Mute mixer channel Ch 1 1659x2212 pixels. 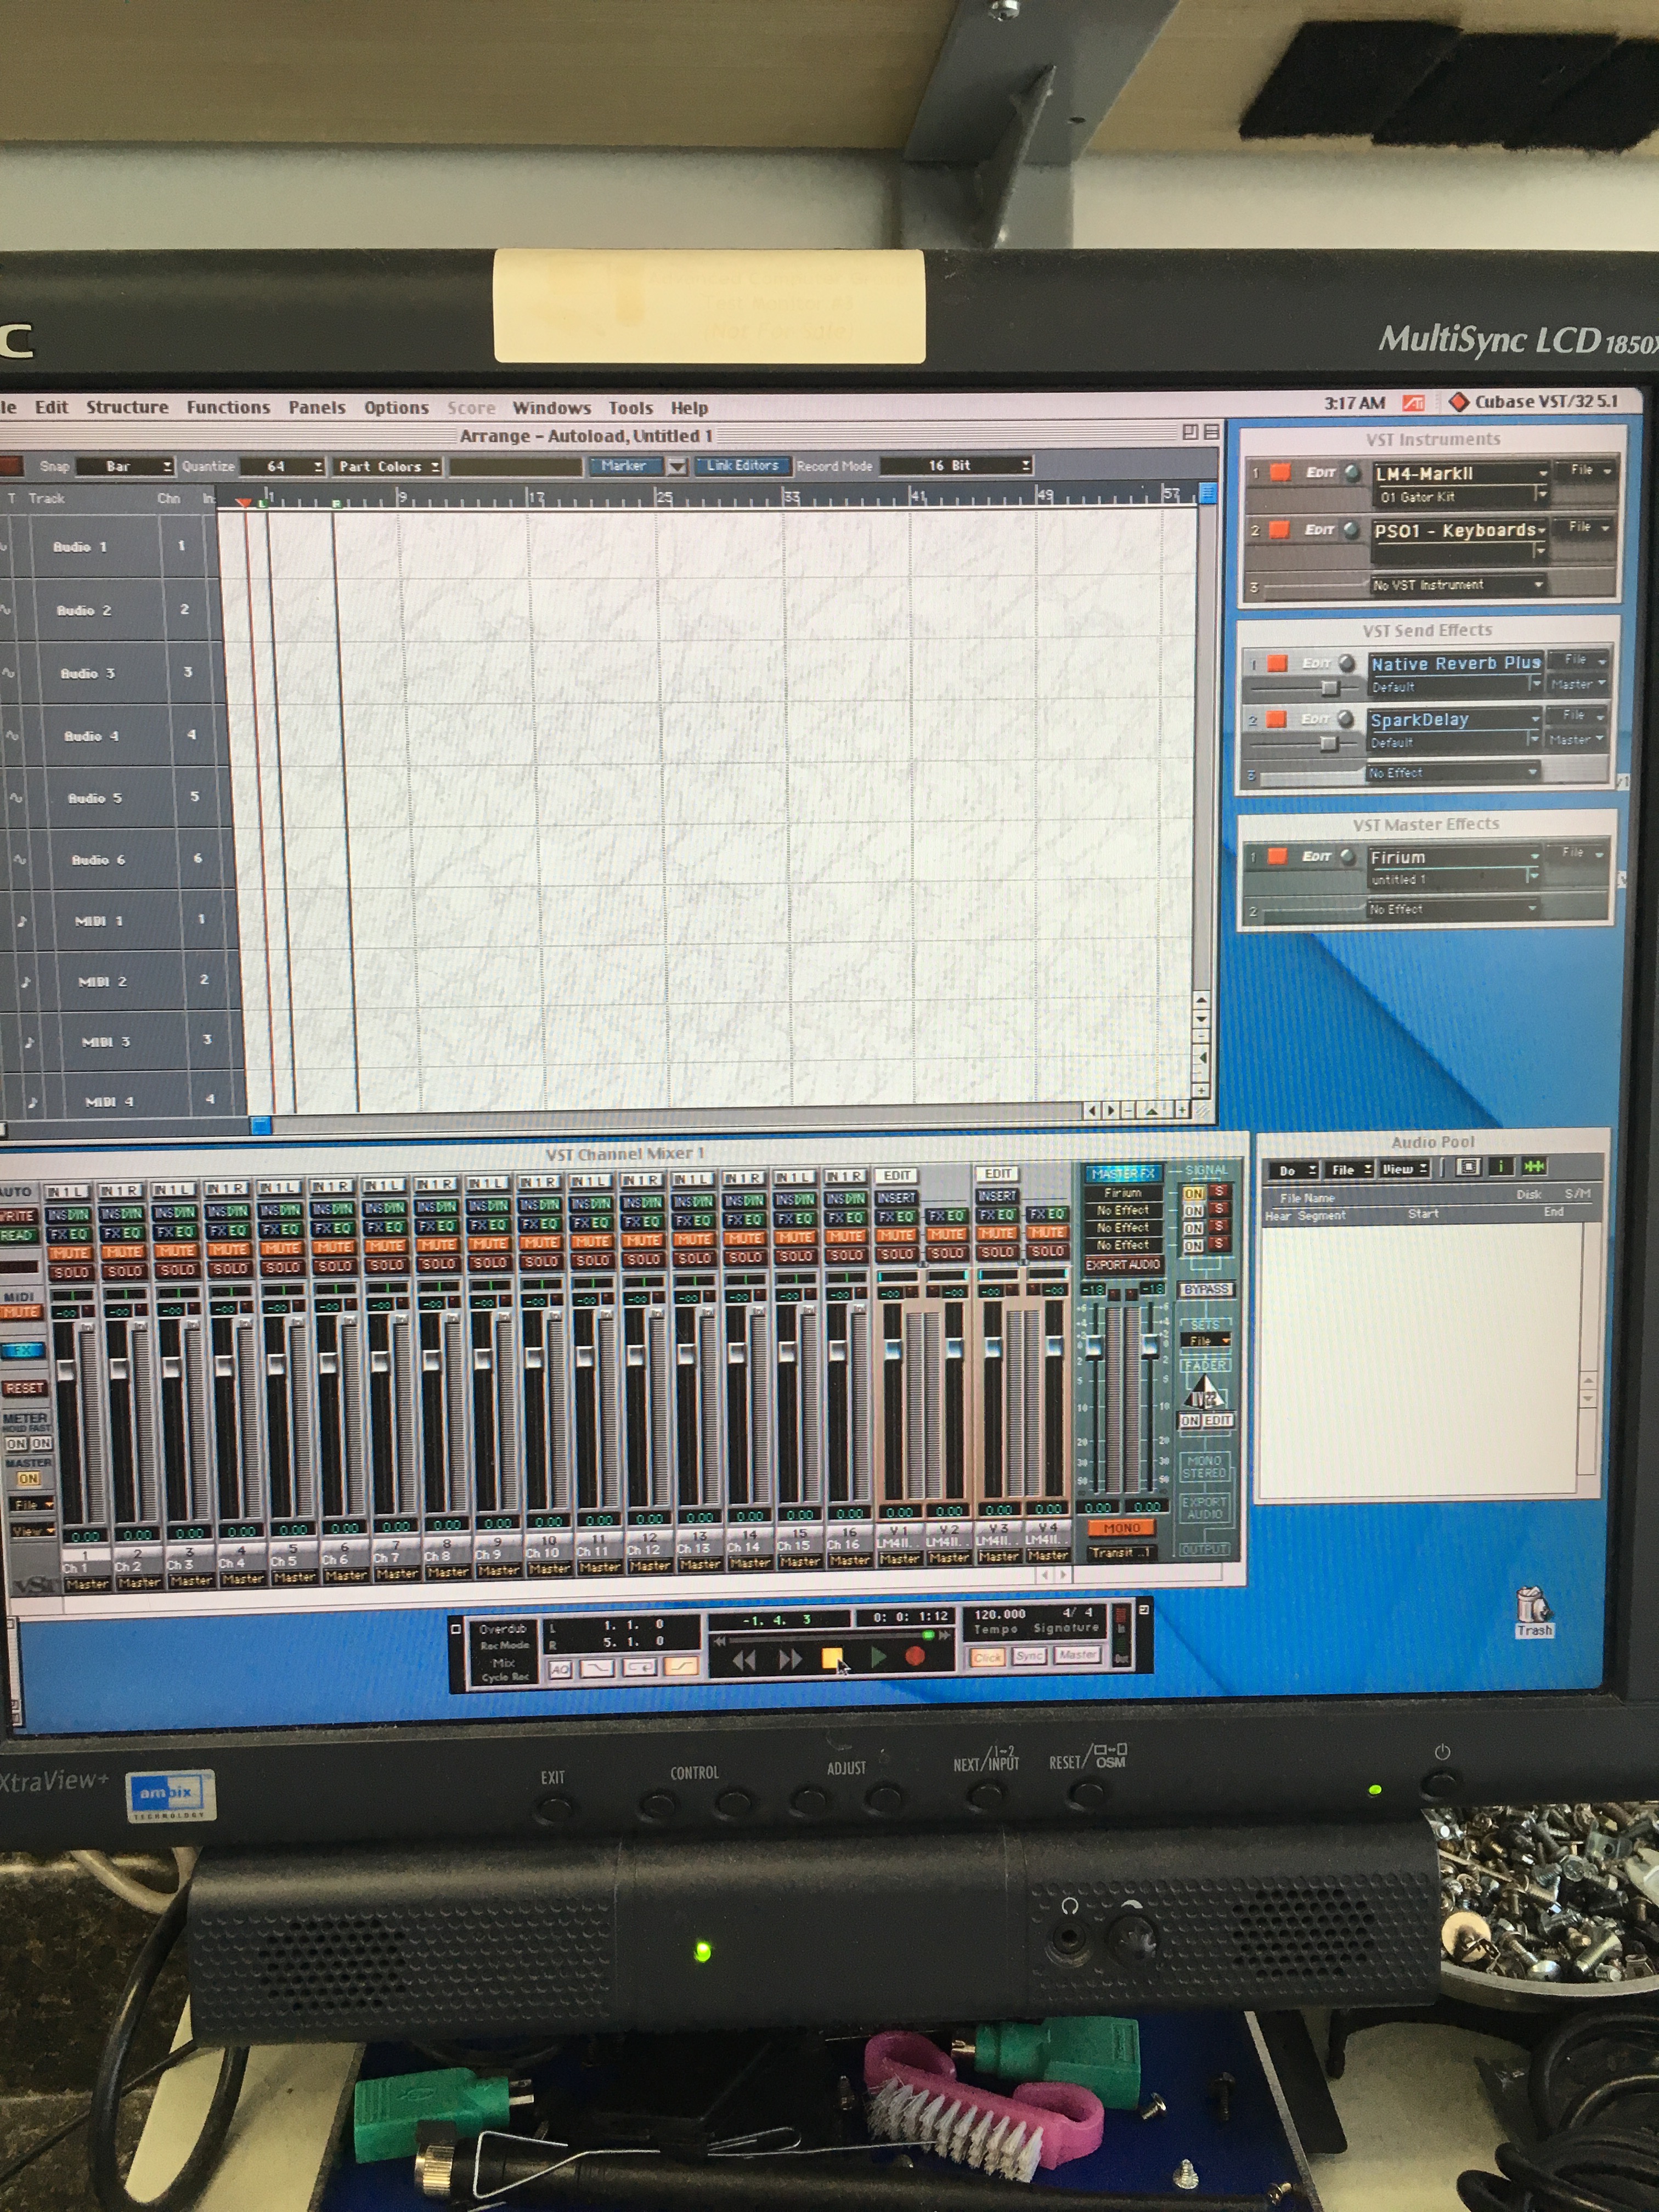tap(71, 1253)
